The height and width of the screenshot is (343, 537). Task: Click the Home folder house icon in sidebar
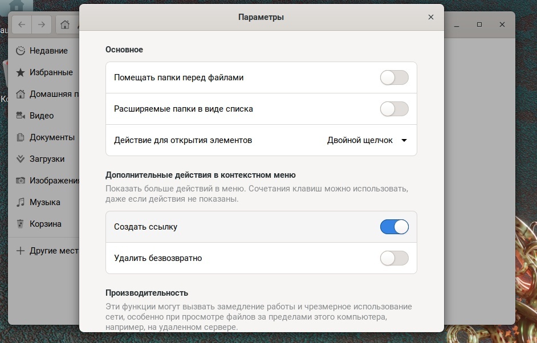pos(21,94)
